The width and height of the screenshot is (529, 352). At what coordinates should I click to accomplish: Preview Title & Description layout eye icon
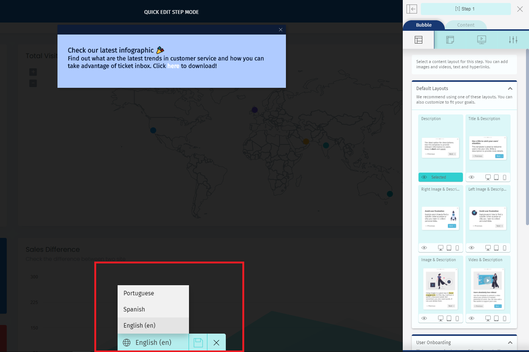click(472, 177)
